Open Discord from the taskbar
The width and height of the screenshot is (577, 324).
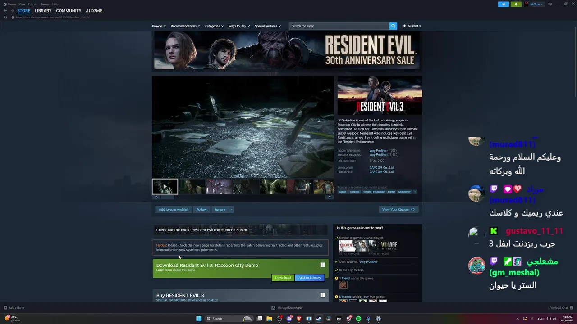pos(289,319)
